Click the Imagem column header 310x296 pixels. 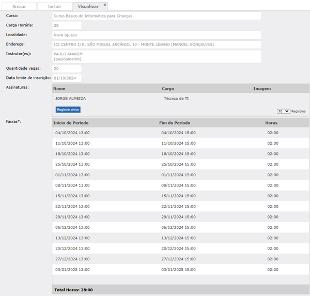[262, 89]
